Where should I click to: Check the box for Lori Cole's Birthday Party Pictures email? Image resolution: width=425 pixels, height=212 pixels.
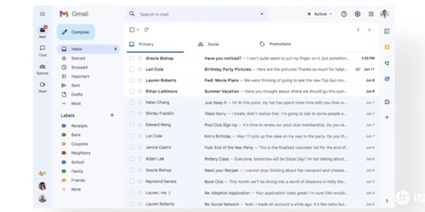click(x=131, y=69)
